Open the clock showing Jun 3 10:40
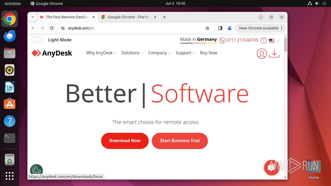This screenshot has height=186, width=331. coord(175,3)
